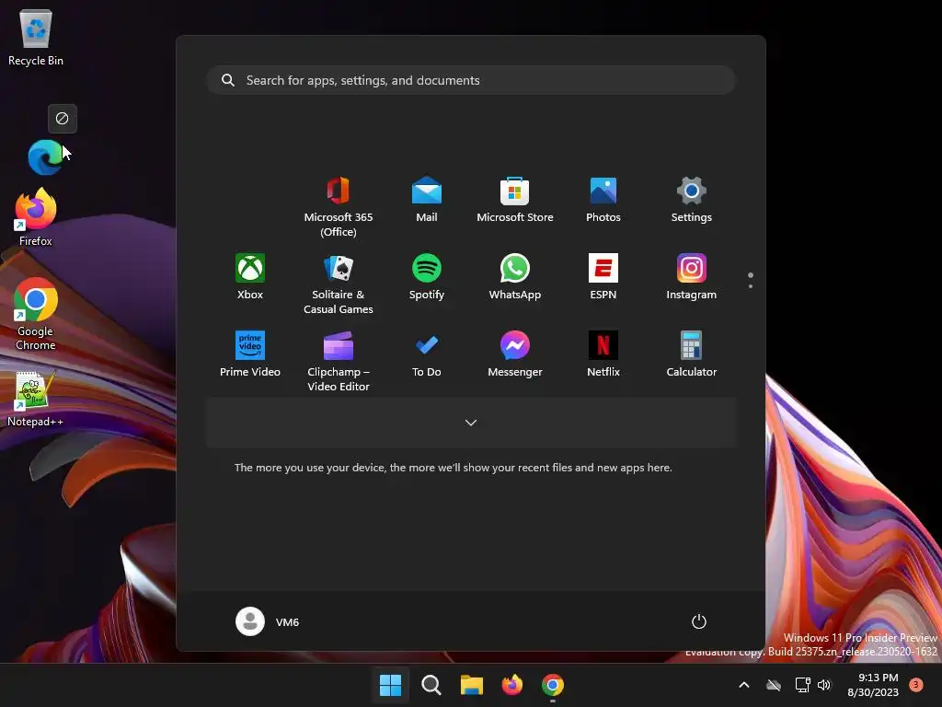Viewport: 942px width, 707px height.
Task: Expand the recommended section chevron
Action: tap(471, 423)
